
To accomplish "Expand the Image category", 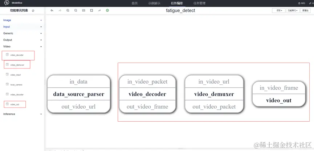I will point(23,20).
